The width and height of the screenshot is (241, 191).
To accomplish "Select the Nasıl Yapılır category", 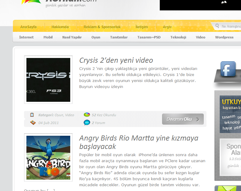I will (72, 37).
